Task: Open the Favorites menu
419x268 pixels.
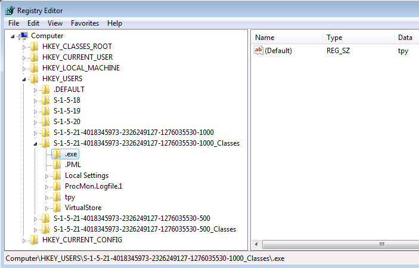Action: (85, 23)
